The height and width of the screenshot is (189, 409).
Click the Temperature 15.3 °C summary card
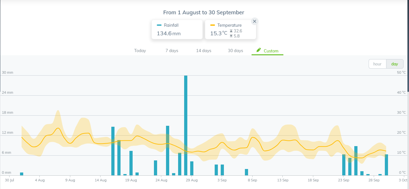click(x=231, y=30)
